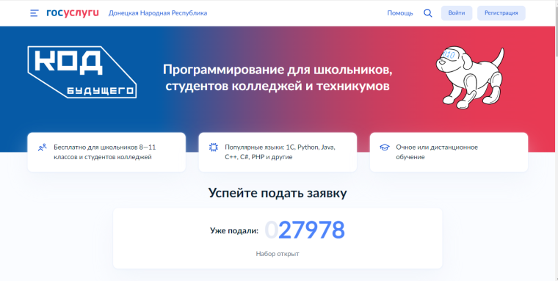Open the hamburger menu icon
The width and height of the screenshot is (558, 281).
coord(35,13)
